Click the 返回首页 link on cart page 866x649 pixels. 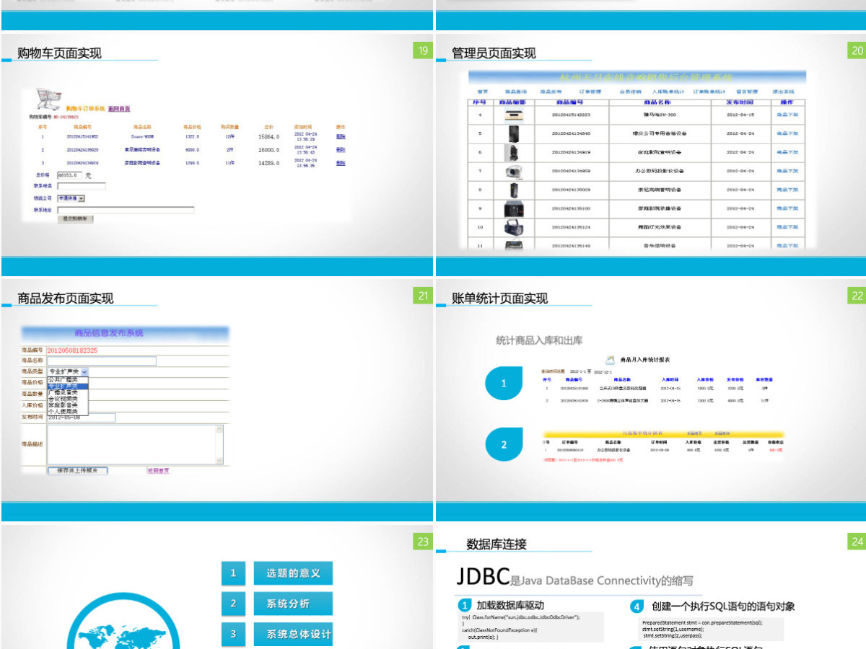[x=119, y=109]
